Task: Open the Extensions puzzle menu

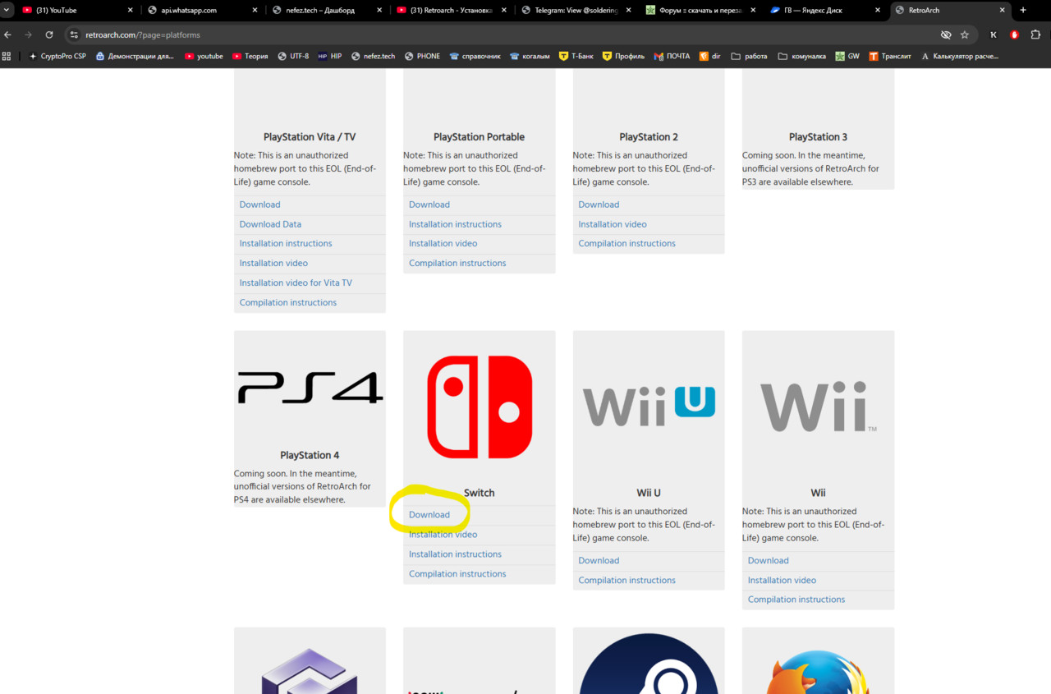Action: coord(1035,35)
